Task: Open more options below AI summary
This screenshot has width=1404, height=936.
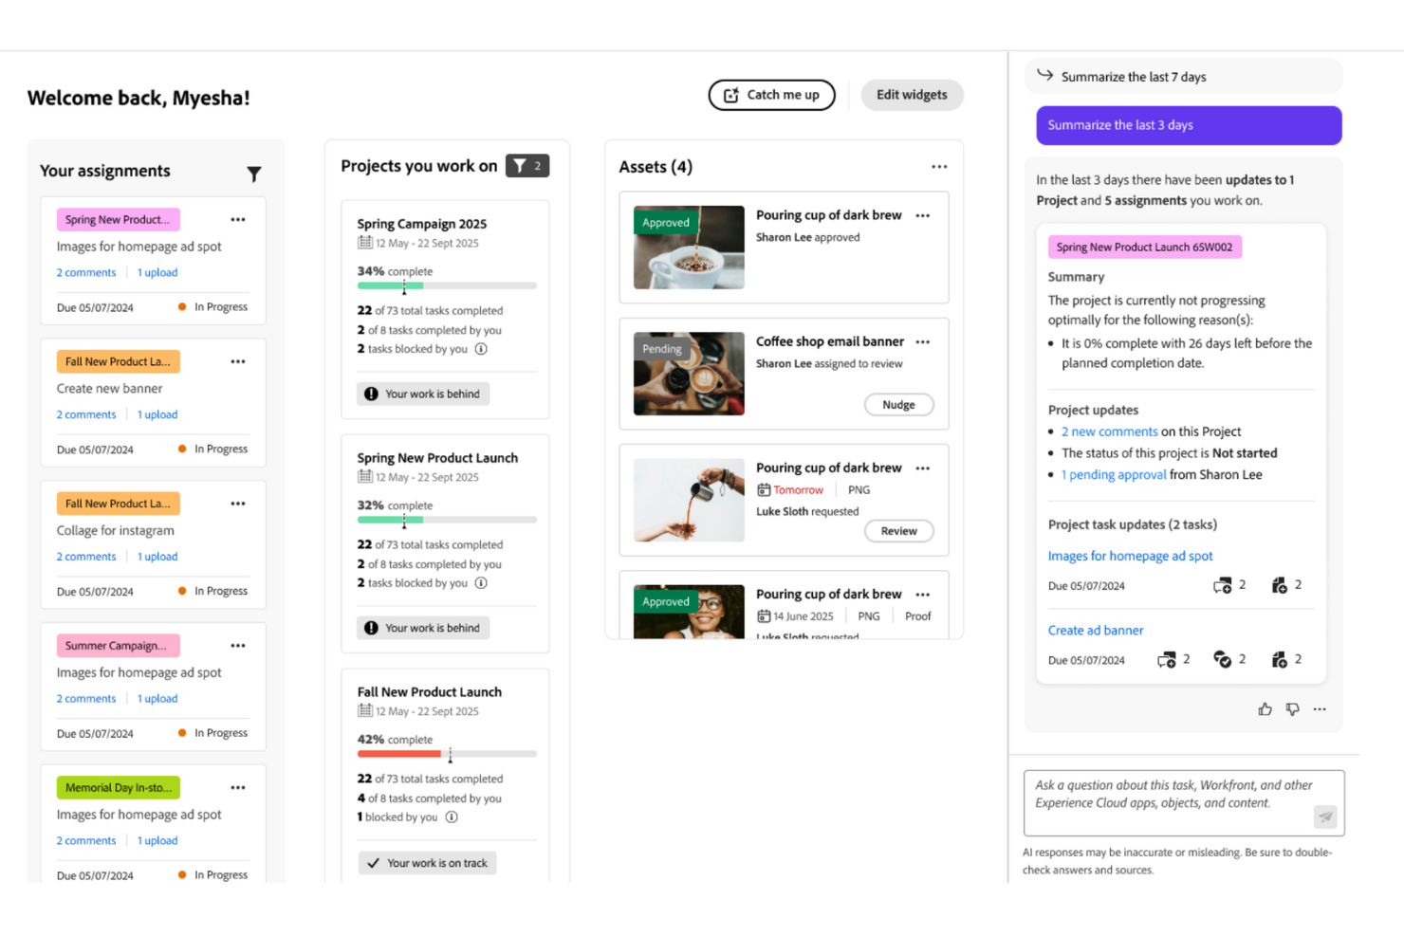Action: [x=1320, y=709]
